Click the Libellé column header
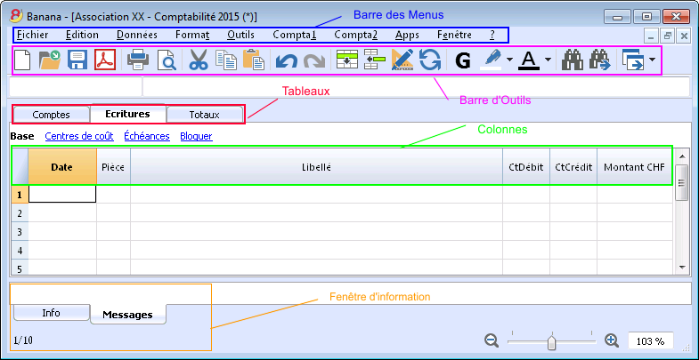Screen dimensions: 699x360 click(x=316, y=167)
